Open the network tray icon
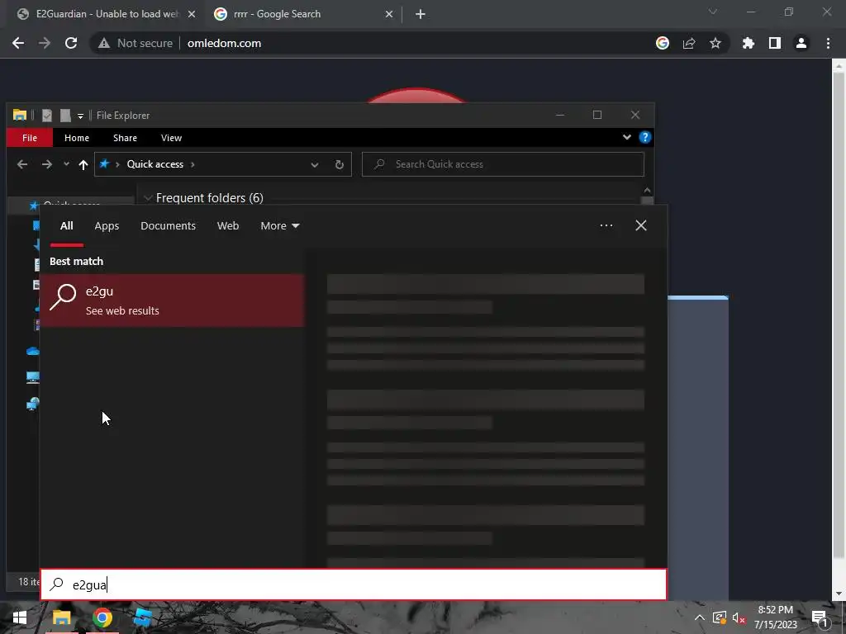846x634 pixels. (x=720, y=617)
